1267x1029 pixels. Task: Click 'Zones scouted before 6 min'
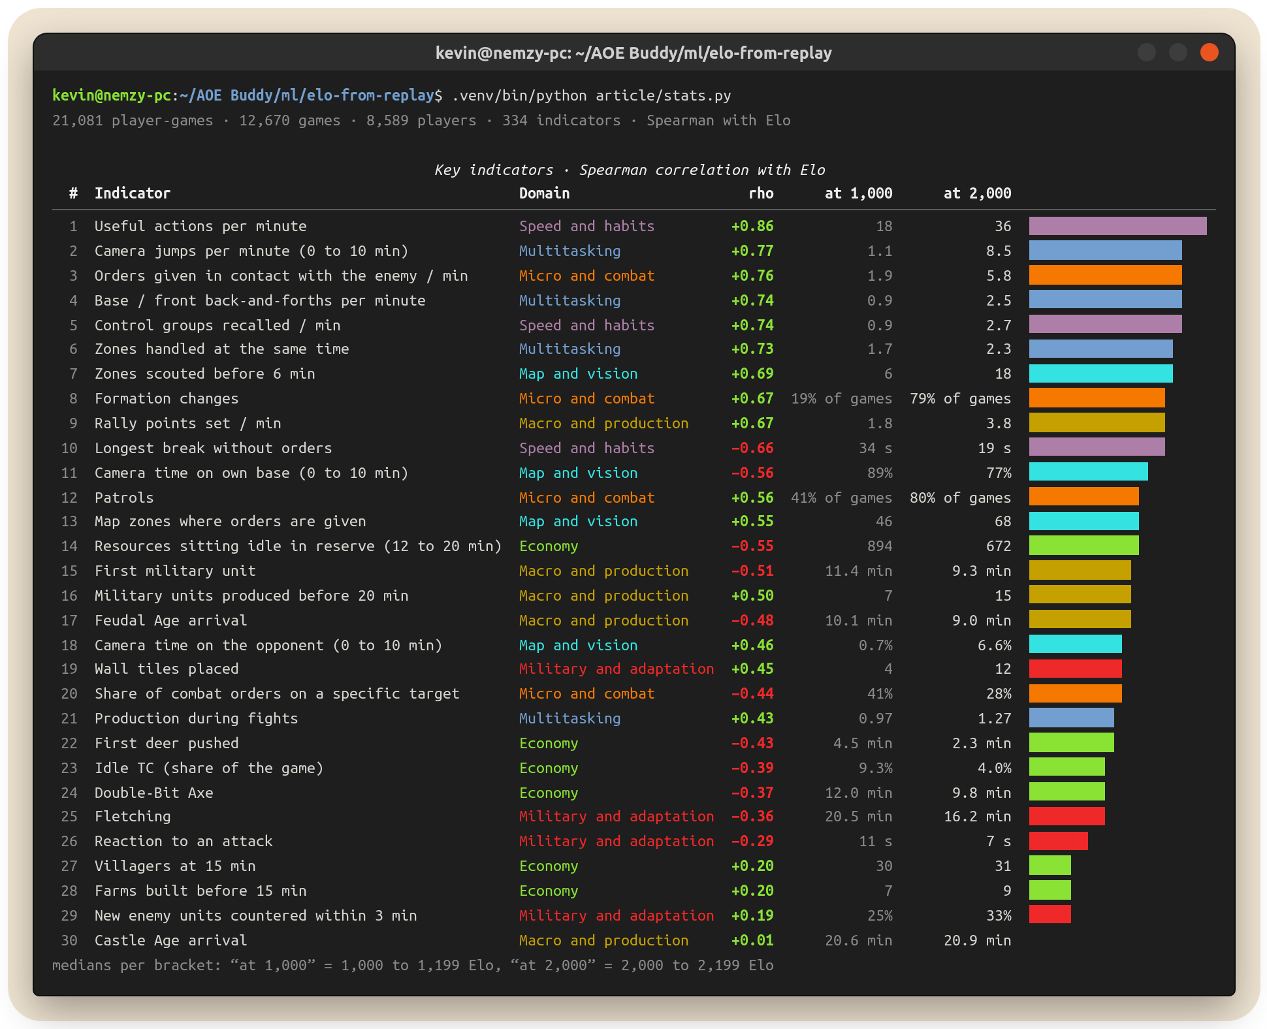click(204, 373)
